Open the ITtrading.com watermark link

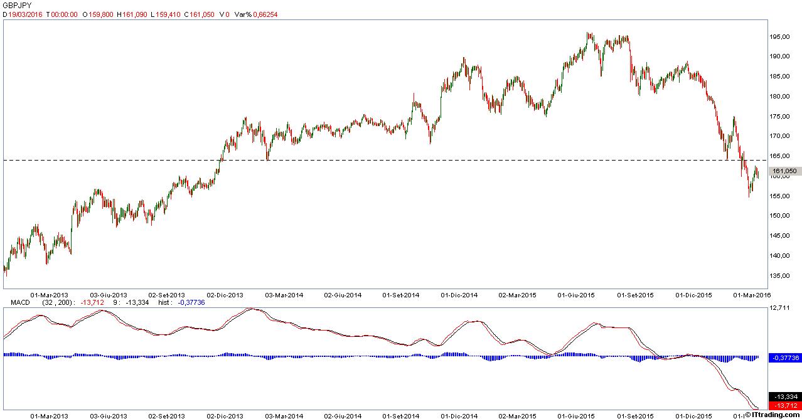click(773, 414)
